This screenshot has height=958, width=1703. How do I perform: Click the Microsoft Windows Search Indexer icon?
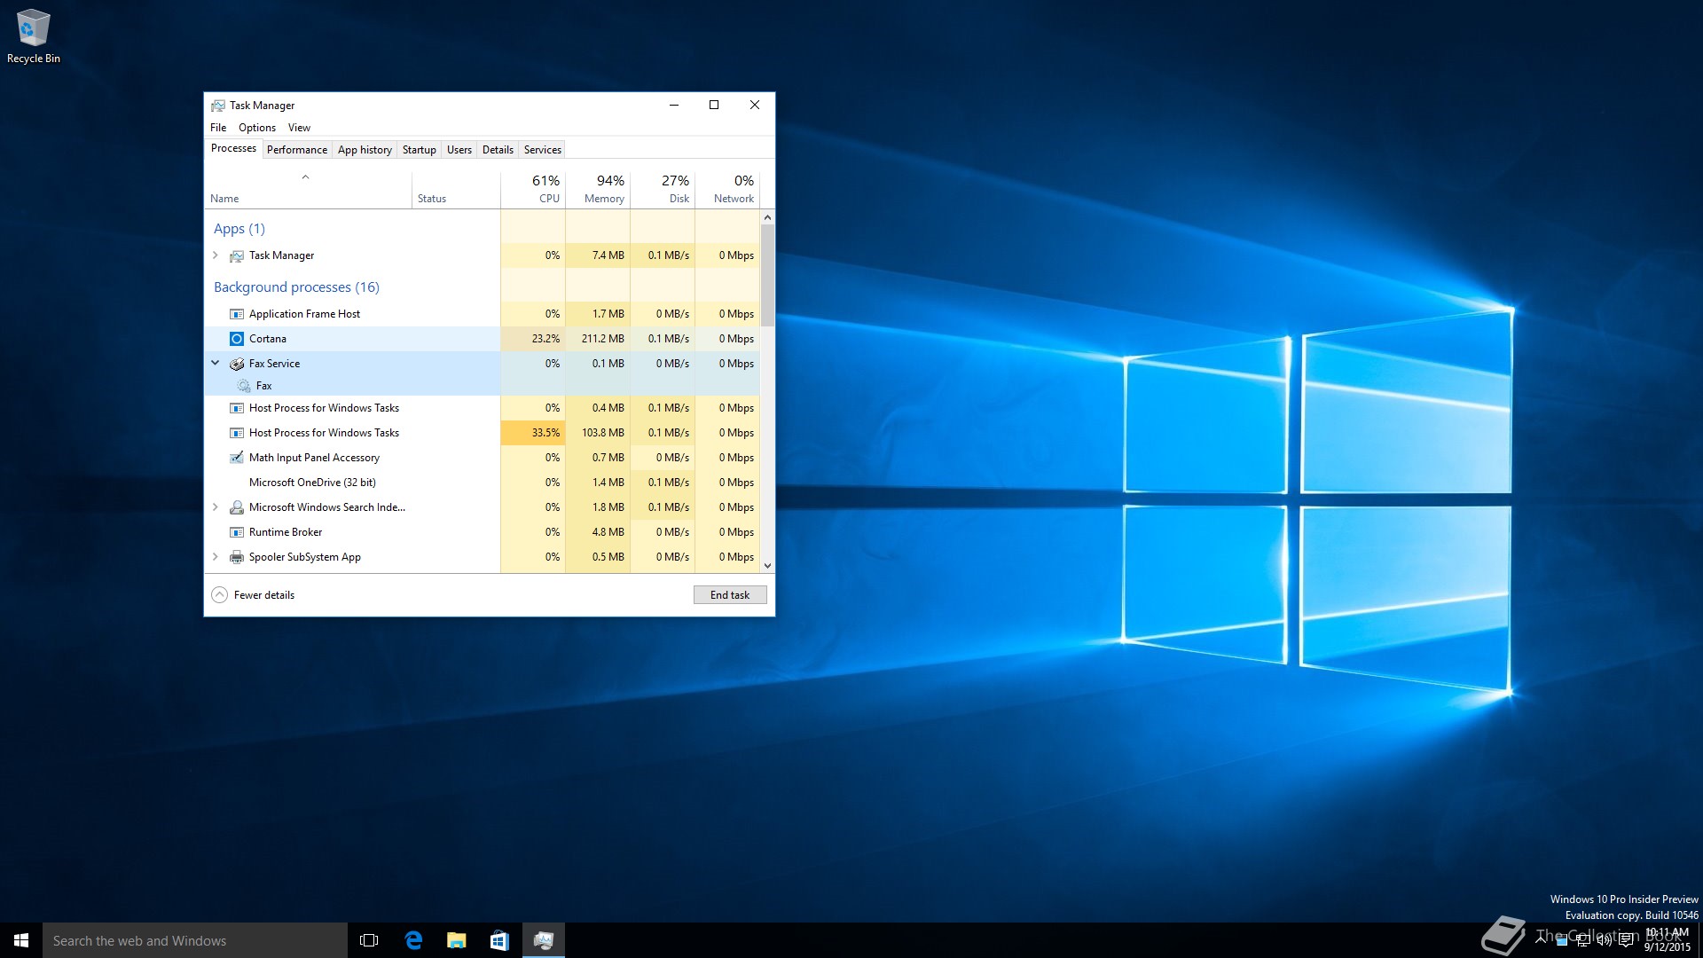tap(237, 507)
